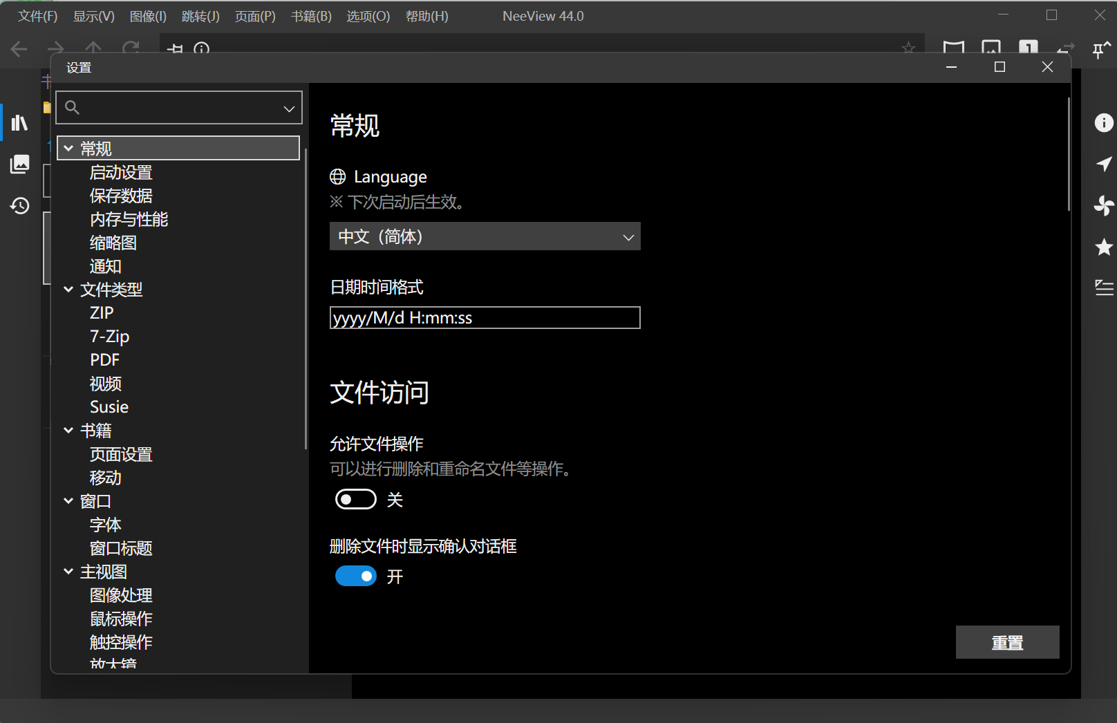Screen dimensions: 1117x723
Task: Enable the 允许文件操作 switch
Action: pos(356,499)
